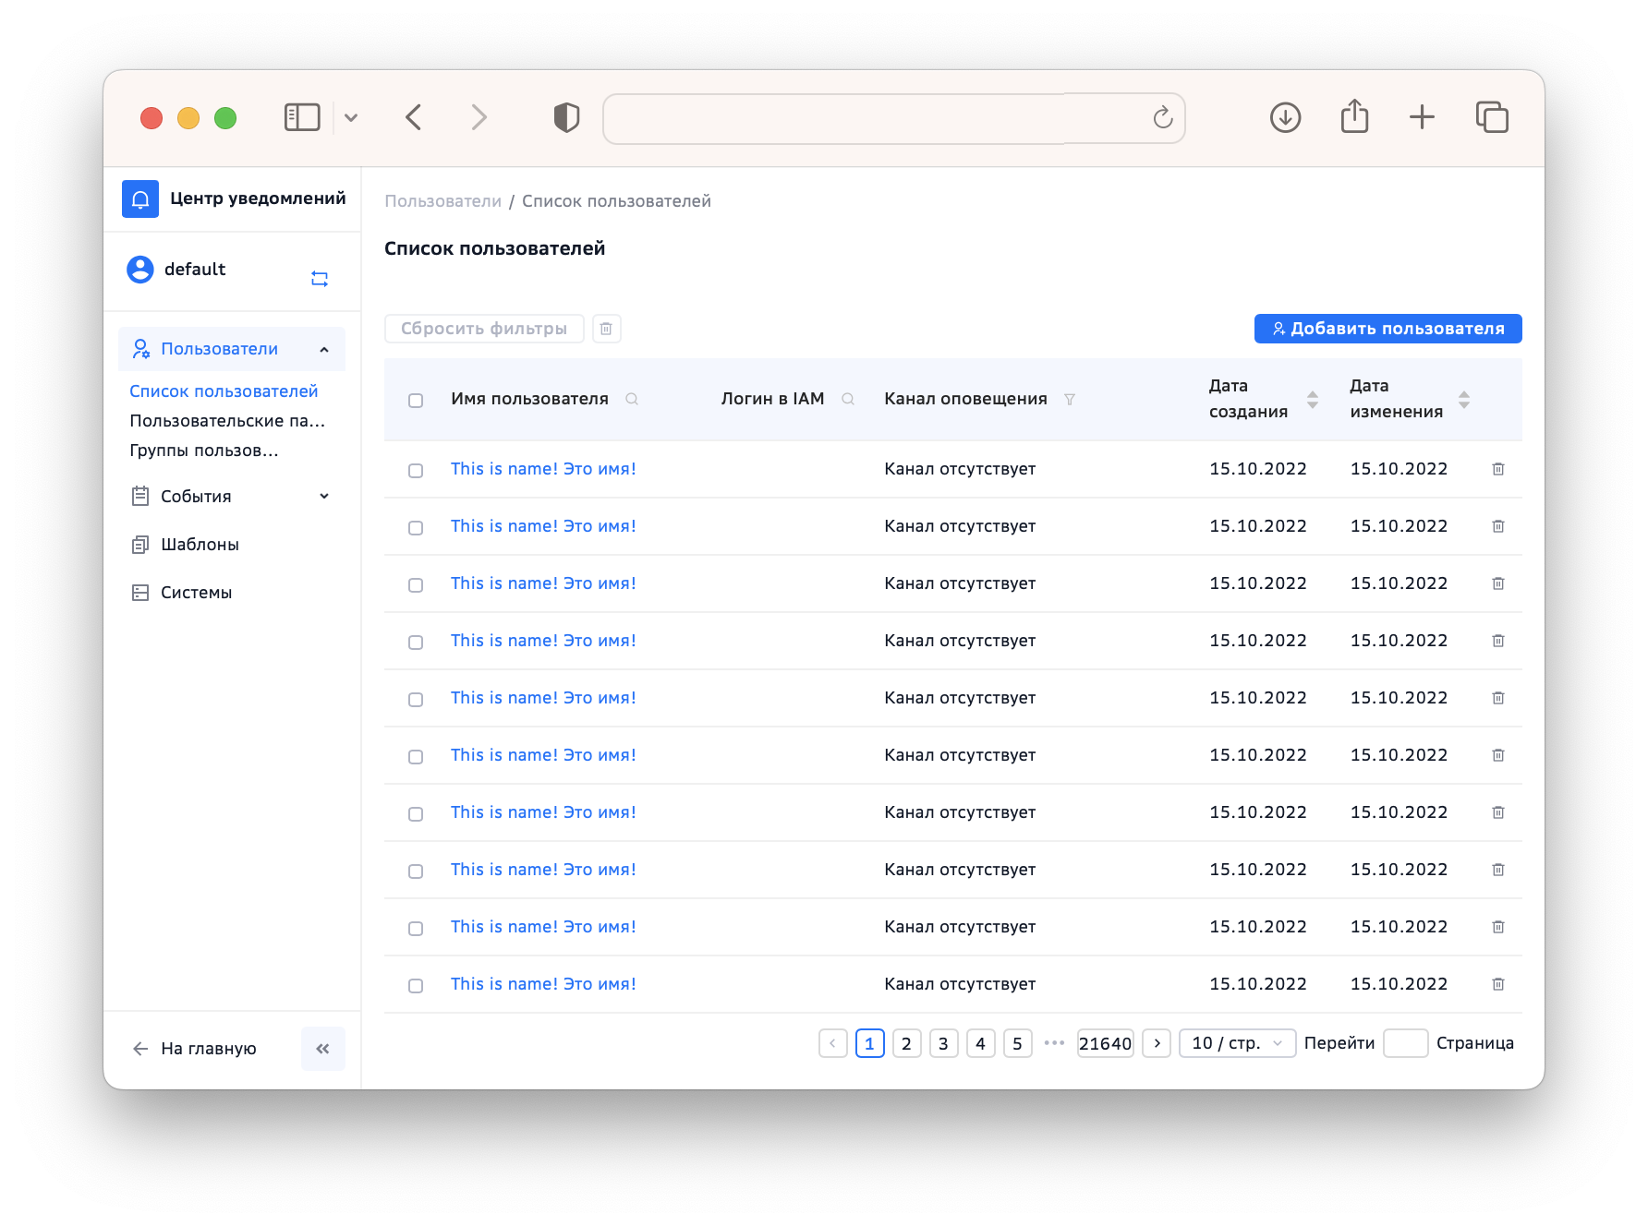Delete the first user row via trash icon
The width and height of the screenshot is (1648, 1226).
pos(1498,469)
